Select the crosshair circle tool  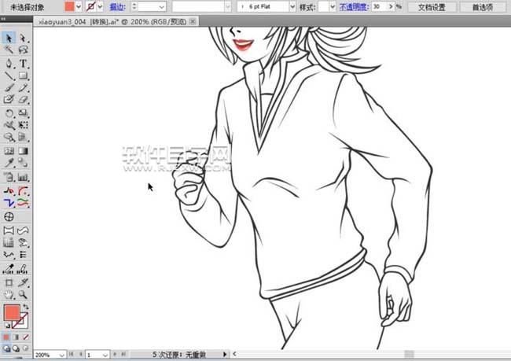click(x=9, y=216)
